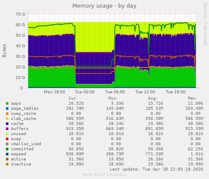The width and height of the screenshot is (209, 179).
Task: Click the committed legend color swatch
Action: coord(7,149)
